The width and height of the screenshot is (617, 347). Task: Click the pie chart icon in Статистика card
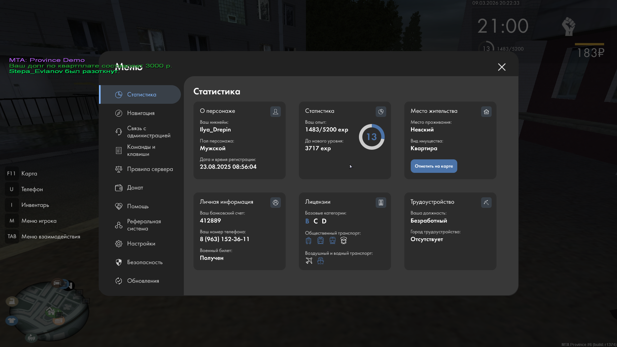click(x=381, y=111)
